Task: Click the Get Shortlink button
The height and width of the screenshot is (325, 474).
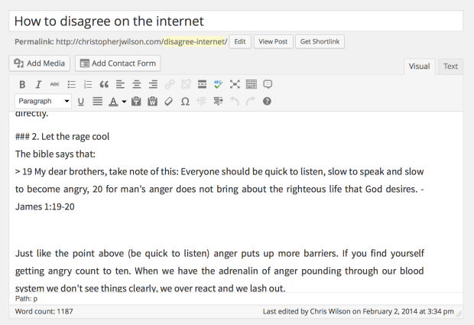Action: tap(320, 41)
